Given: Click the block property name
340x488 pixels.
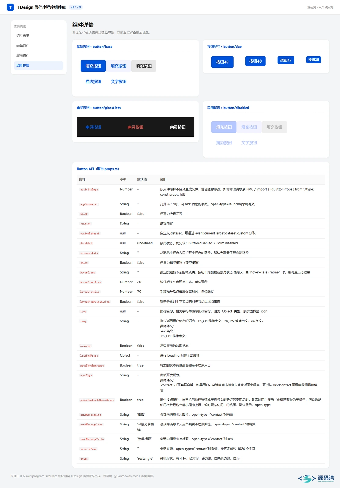Looking at the screenshot, I should [x=84, y=214].
